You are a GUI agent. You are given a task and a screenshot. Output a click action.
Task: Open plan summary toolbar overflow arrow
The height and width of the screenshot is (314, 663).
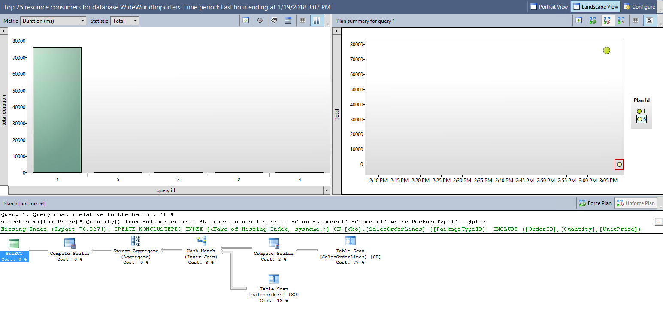(660, 25)
